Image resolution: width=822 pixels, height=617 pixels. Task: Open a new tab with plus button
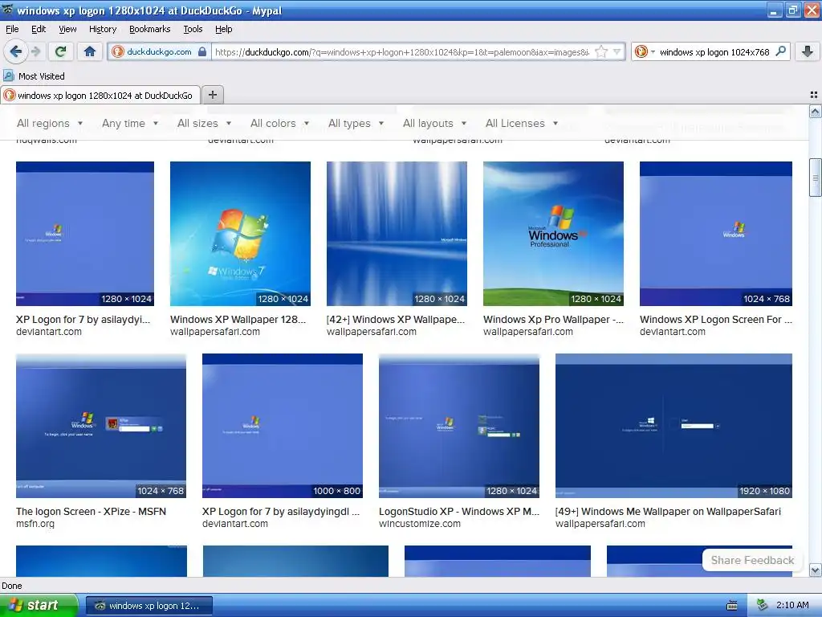tap(212, 95)
